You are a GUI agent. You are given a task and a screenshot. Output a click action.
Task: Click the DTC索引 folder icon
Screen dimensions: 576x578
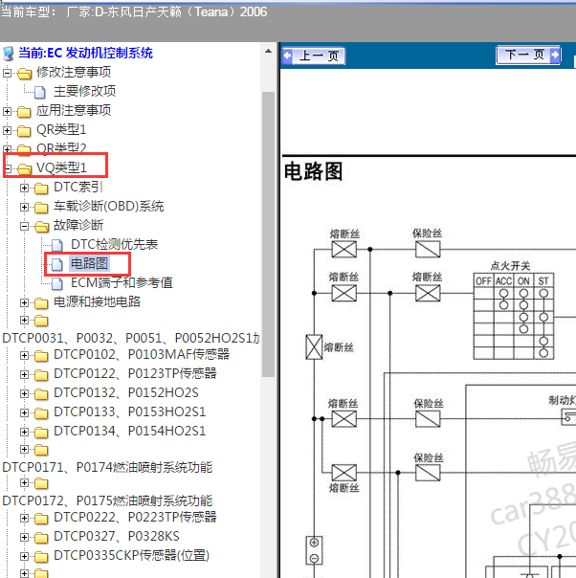pyautogui.click(x=41, y=189)
